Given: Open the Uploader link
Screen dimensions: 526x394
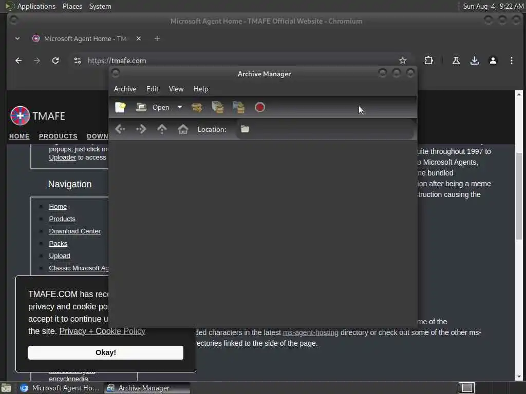Looking at the screenshot, I should click(62, 157).
